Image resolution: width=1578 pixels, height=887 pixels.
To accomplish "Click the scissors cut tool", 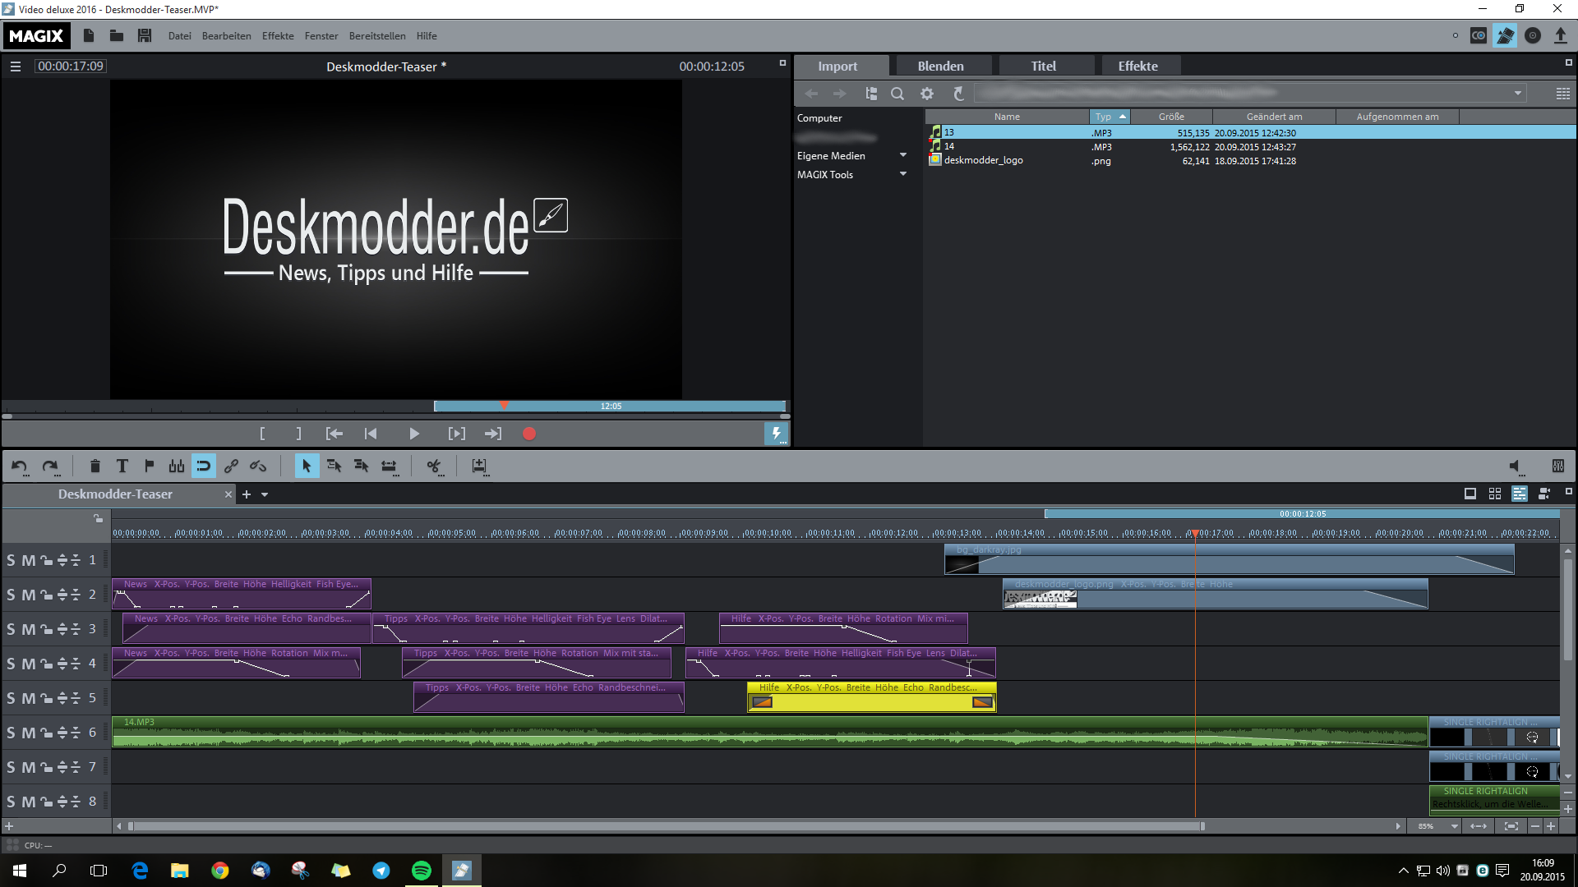I will pos(434,466).
